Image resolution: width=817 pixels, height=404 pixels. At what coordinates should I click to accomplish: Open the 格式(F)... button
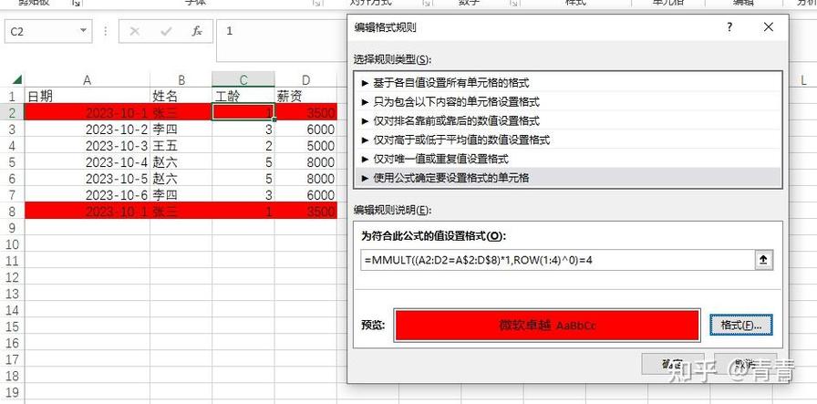(x=740, y=325)
